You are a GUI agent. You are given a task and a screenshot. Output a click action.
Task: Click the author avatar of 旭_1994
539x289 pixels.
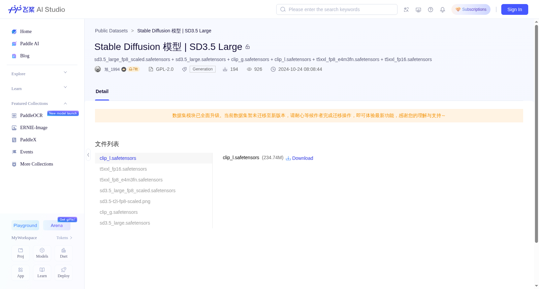[x=98, y=69]
